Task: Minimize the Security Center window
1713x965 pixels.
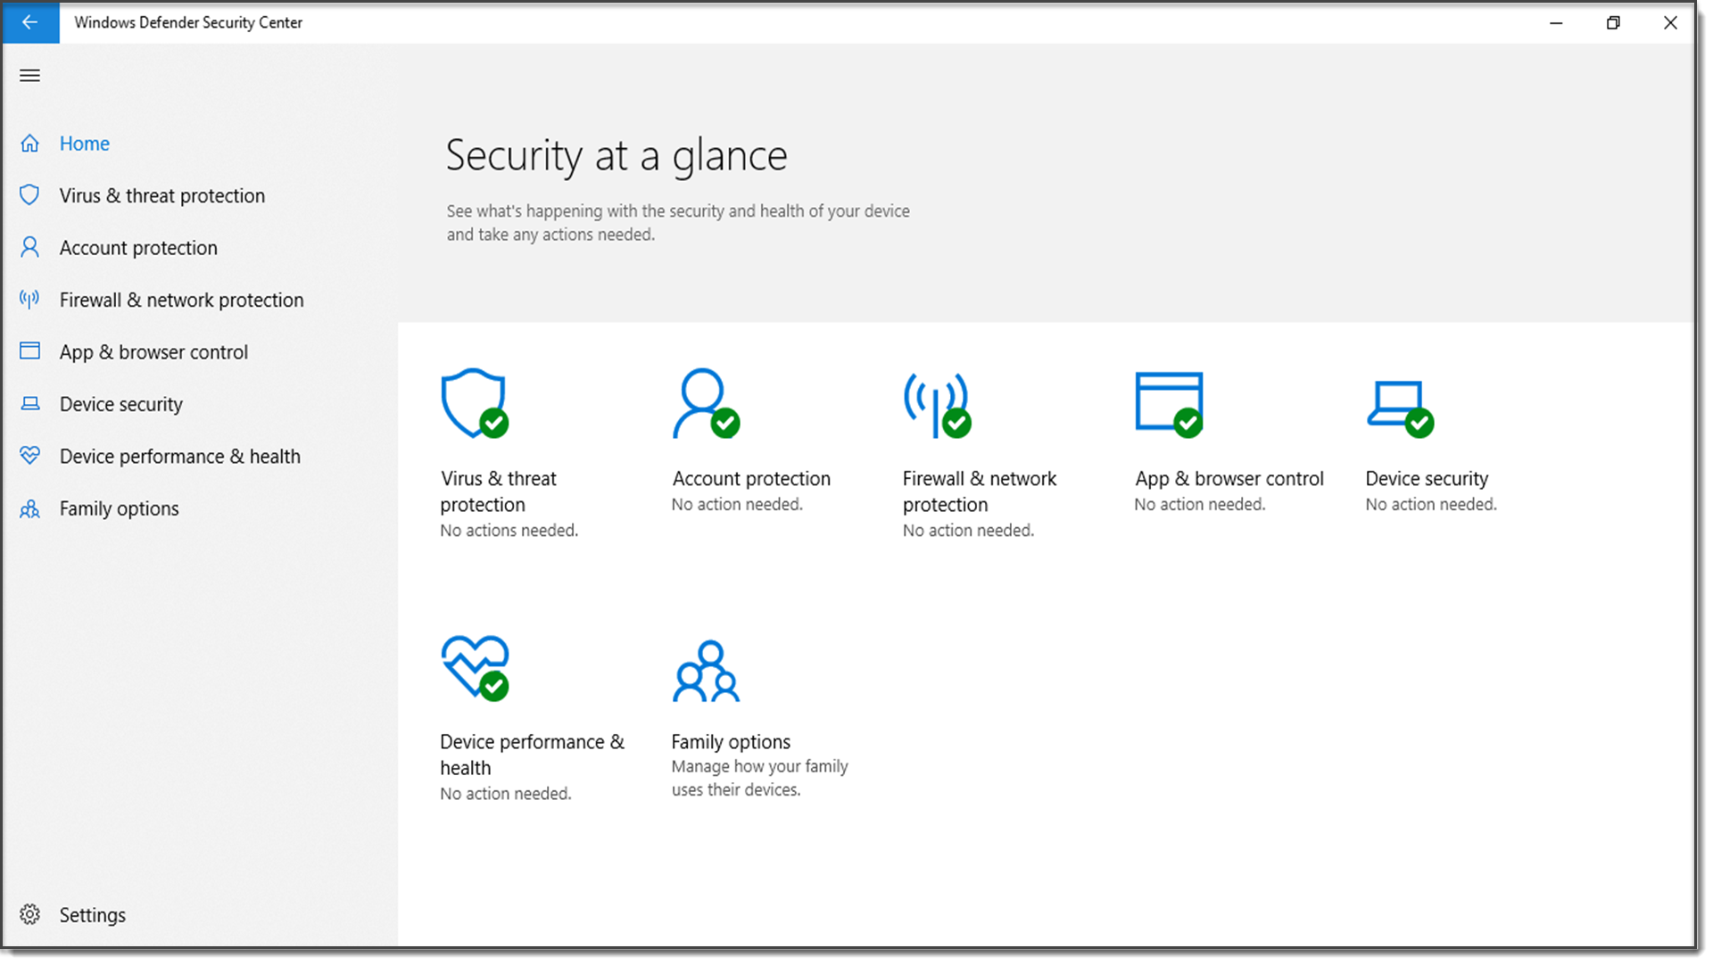Action: [1557, 22]
